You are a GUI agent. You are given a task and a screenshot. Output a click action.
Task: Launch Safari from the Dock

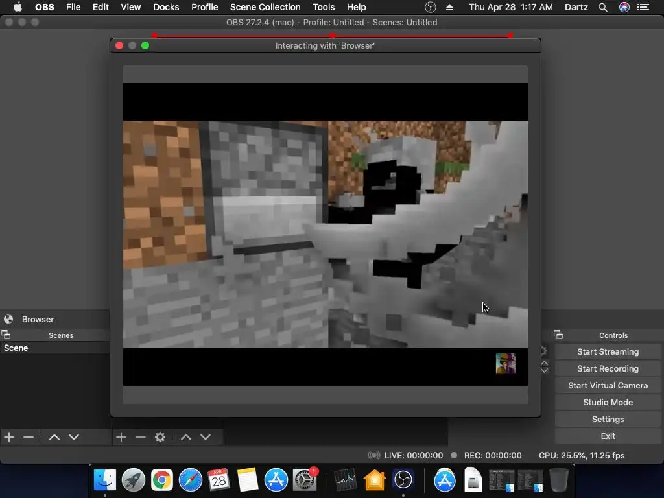click(191, 480)
